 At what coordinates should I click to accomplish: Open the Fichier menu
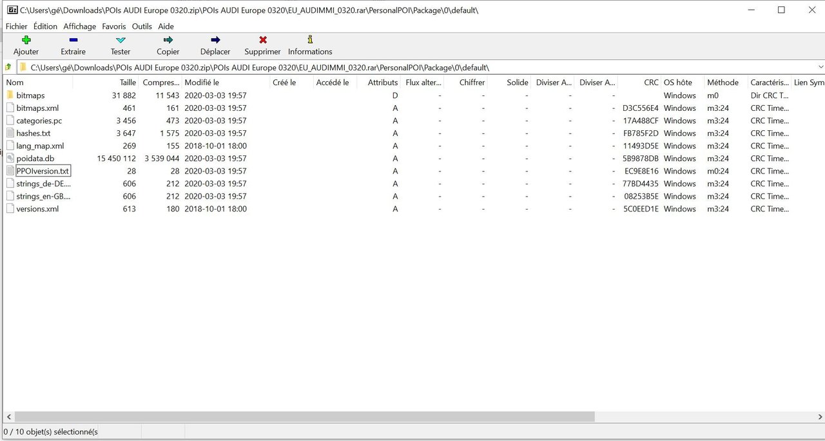[x=16, y=26]
